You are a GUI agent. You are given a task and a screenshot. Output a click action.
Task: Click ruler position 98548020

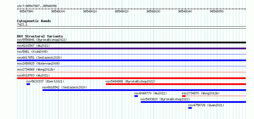coord(122,11)
